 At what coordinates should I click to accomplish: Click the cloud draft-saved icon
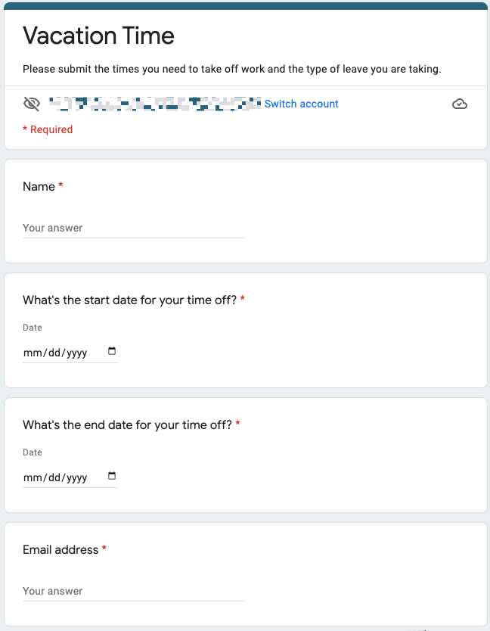pyautogui.click(x=460, y=104)
